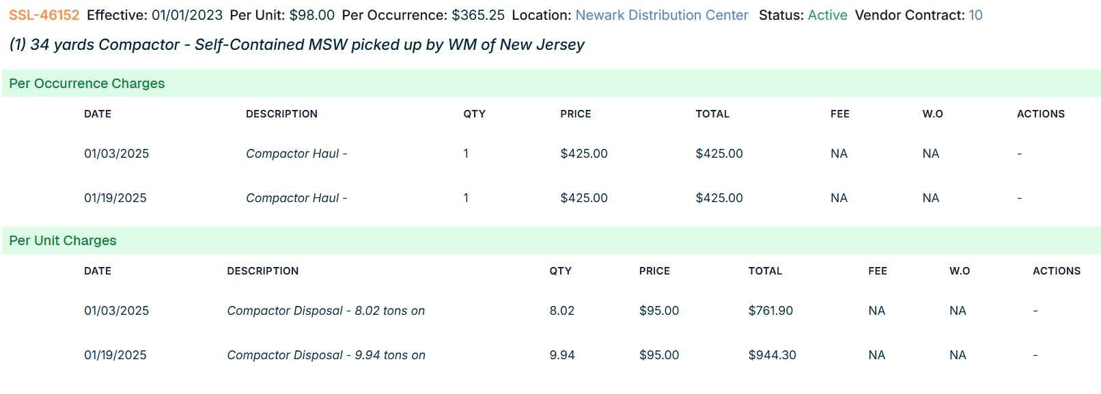Viewport: 1101px width, 394px height.
Task: Click the $944.30 total amount
Action: coord(772,355)
